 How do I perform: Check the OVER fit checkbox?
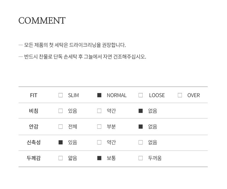click(x=180, y=95)
